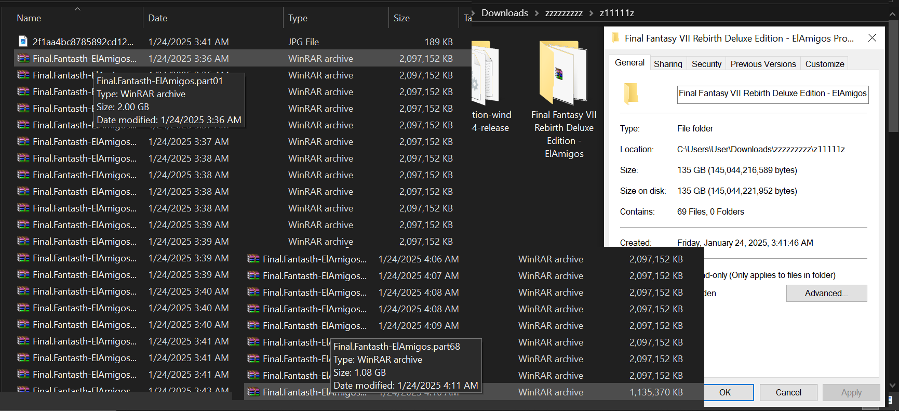Click the Apply button in Properties
Viewport: 899px width, 411px height.
[851, 392]
